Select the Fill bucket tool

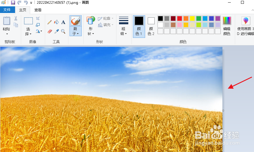(56, 22)
